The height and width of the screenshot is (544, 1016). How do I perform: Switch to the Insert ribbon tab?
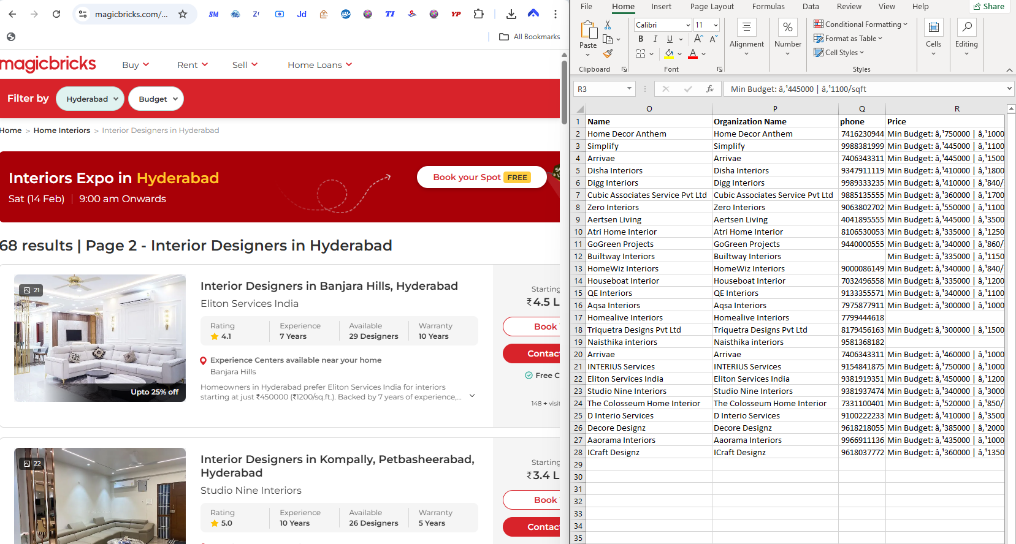coord(661,7)
